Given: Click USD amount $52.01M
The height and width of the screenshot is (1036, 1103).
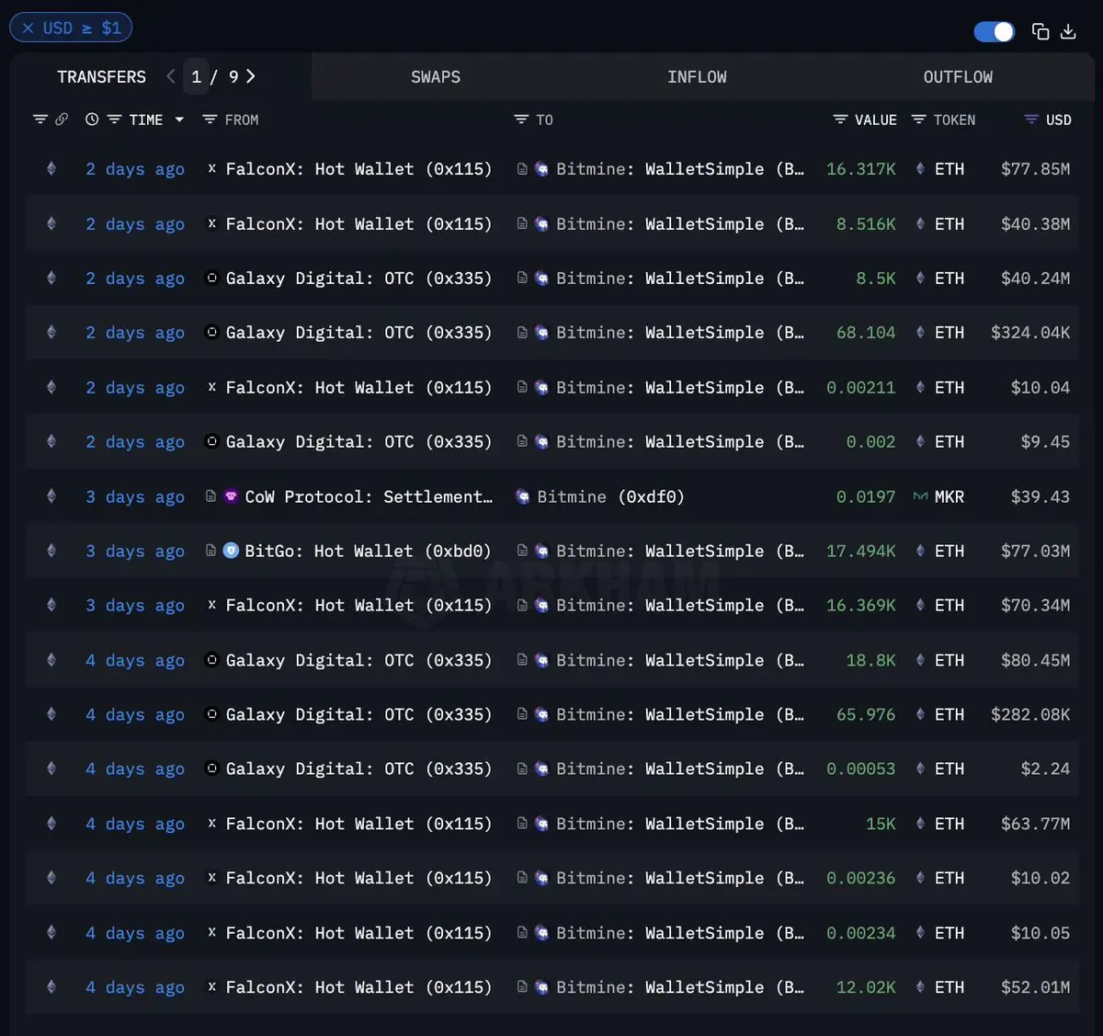Looking at the screenshot, I should pyautogui.click(x=1035, y=987).
